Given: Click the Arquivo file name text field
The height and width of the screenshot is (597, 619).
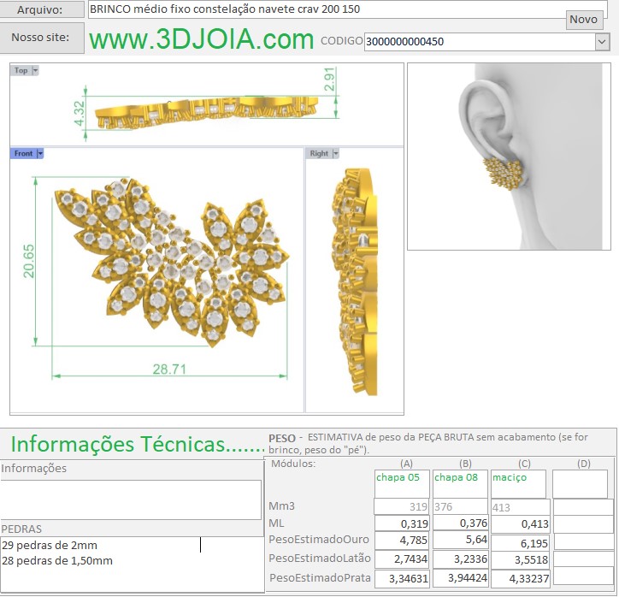Looking at the screenshot, I should (325, 9).
